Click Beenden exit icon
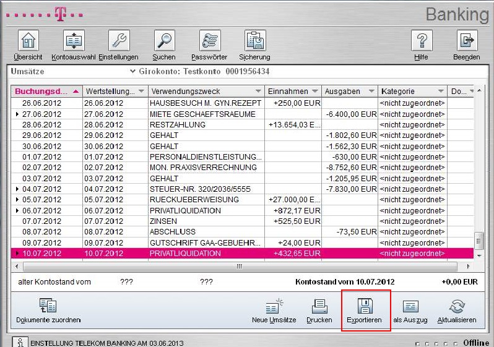Viewport: 494px width, 347px height. [467, 41]
